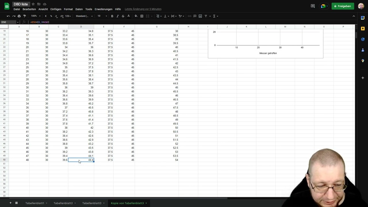Add a comment from the toolbar
Image resolution: width=368 pixels, height=207 pixels.
[x=195, y=16]
